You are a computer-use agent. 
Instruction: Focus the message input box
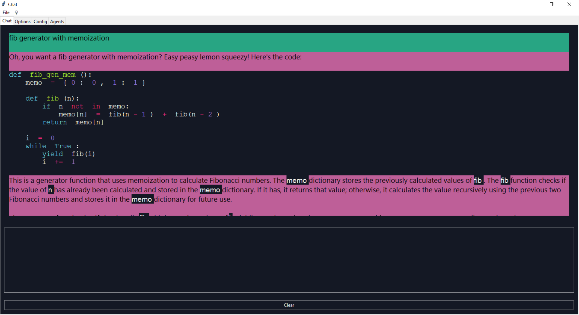(289, 260)
